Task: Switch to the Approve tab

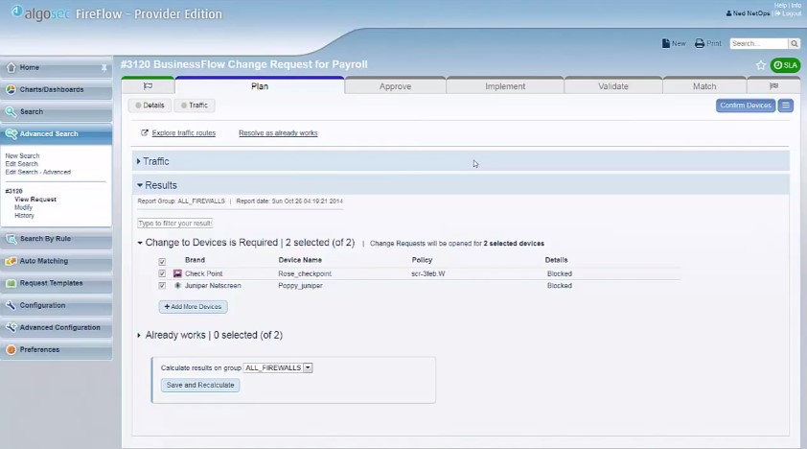Action: point(395,86)
